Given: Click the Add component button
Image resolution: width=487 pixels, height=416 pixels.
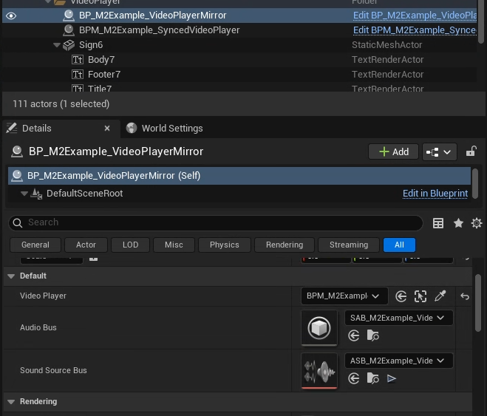Looking at the screenshot, I should [x=393, y=151].
